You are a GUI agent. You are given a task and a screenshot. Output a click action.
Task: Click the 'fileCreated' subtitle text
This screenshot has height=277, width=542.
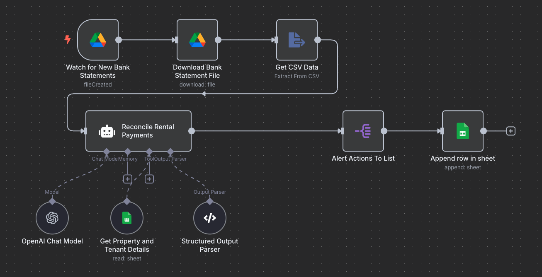pos(98,84)
